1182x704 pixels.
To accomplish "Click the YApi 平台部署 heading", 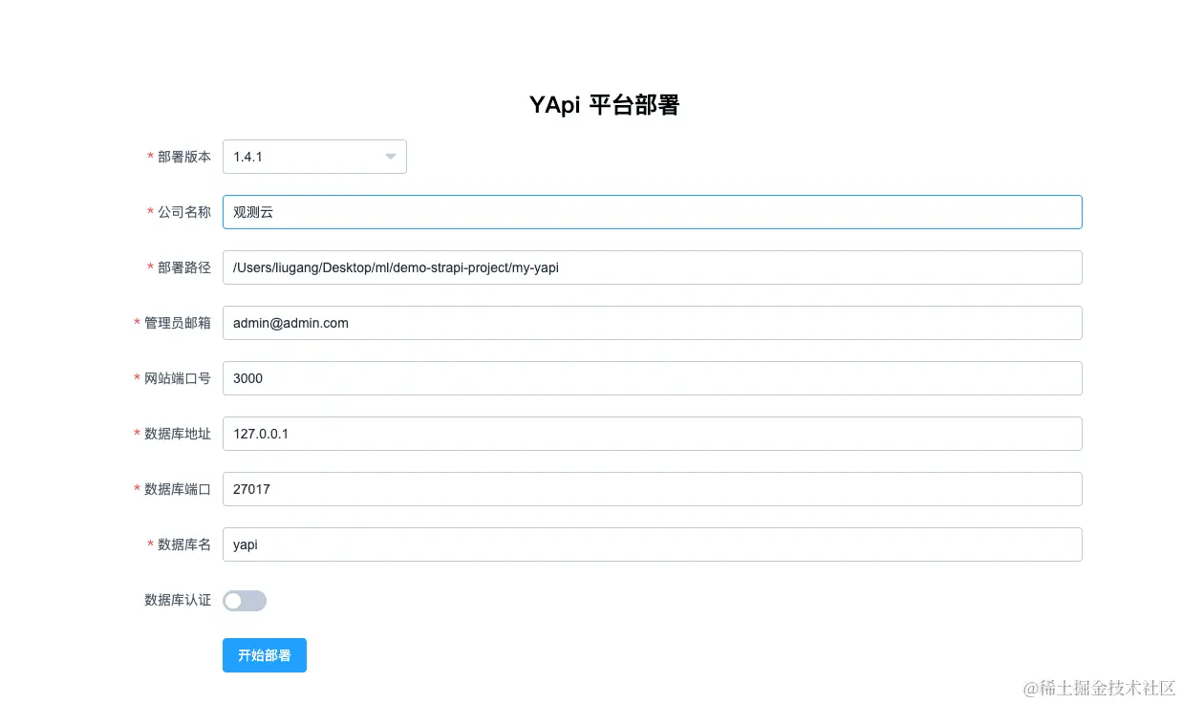I will click(604, 105).
